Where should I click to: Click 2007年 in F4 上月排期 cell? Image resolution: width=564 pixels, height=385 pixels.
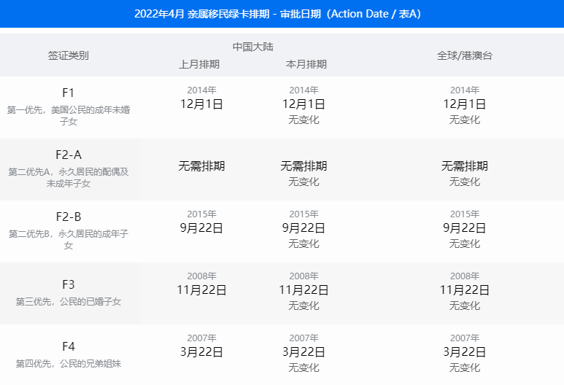[x=201, y=338]
